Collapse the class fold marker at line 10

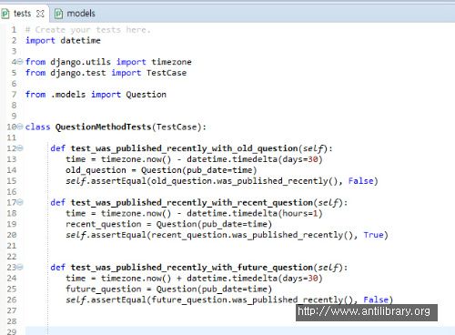pos(20,127)
